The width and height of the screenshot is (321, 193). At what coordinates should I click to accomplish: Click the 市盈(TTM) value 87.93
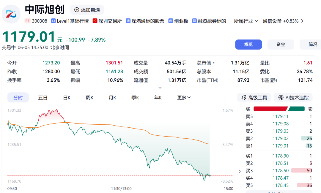243,80
